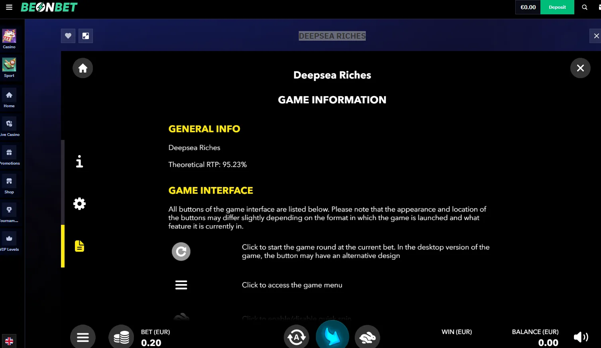Click the WIN (EUR) label
The height and width of the screenshot is (348, 601).
pyautogui.click(x=457, y=332)
